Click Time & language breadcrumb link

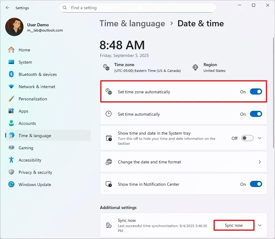132,24
